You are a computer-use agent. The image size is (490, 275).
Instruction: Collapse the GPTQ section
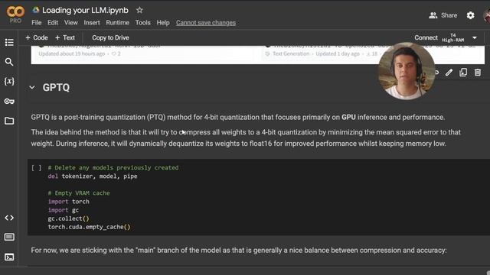tap(32, 88)
